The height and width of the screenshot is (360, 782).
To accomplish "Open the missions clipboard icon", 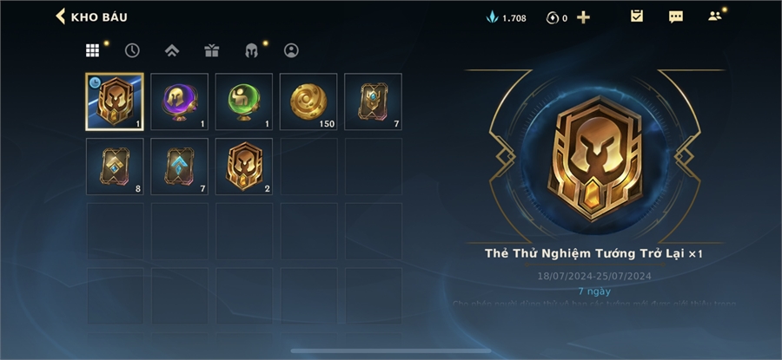I will (x=637, y=16).
